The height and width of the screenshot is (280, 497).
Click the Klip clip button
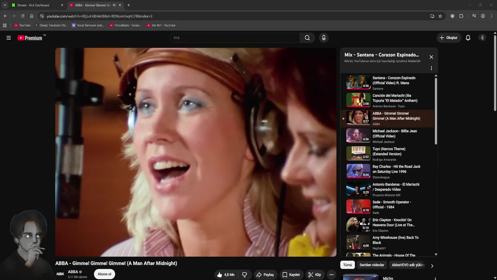tap(315, 275)
